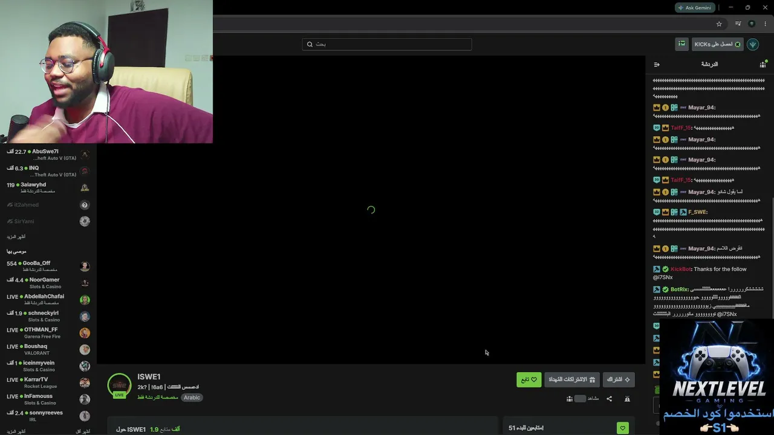The image size is (774, 435).
Task: Open Boushaq's avatar in recommended
Action: pos(85,349)
